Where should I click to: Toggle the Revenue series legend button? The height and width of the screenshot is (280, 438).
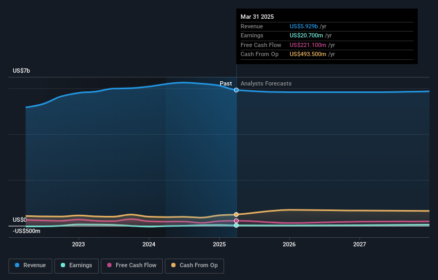[30, 266]
